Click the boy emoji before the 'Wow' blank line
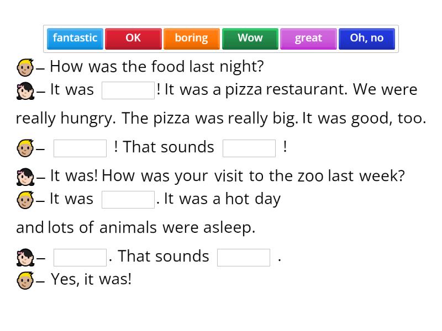This screenshot has width=442, height=331. click(25, 148)
